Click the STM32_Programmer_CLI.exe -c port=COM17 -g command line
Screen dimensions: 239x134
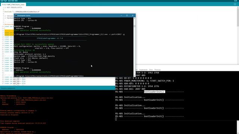click(x=69, y=34)
